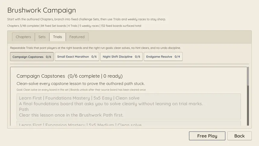Go to the Featured tab

click(x=77, y=37)
